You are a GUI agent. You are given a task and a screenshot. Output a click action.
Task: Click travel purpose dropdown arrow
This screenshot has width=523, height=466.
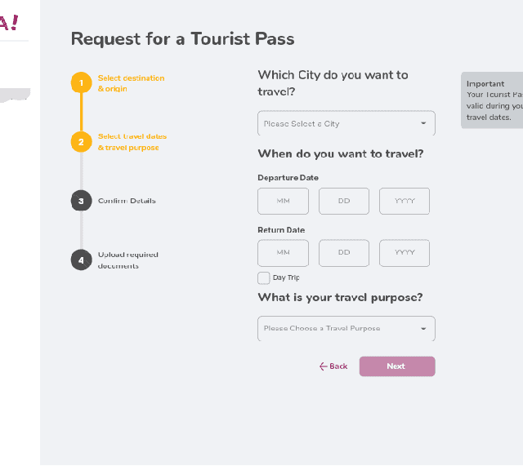[x=423, y=328]
